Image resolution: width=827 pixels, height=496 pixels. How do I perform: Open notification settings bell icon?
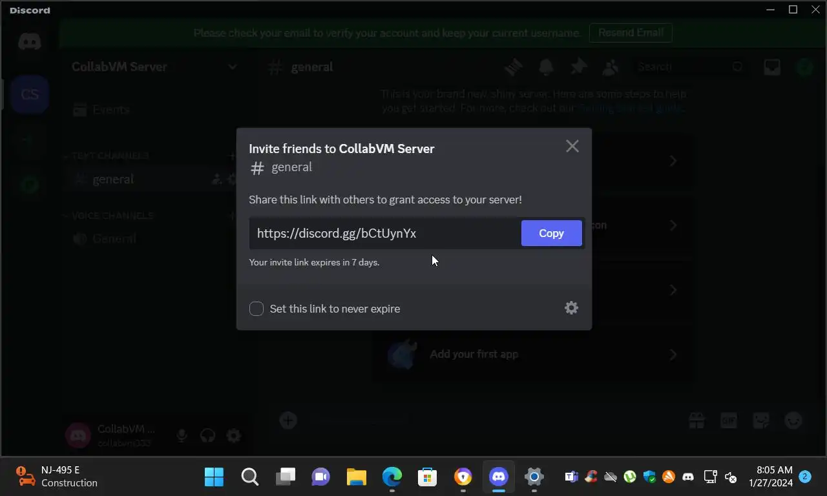pos(546,67)
